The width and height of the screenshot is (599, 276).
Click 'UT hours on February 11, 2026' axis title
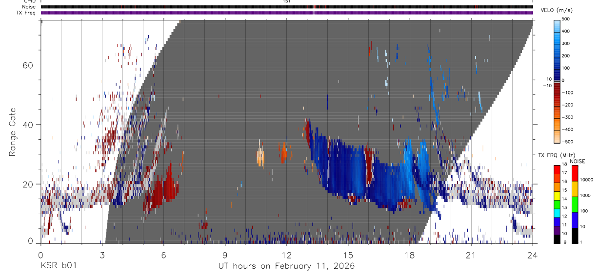tap(286, 266)
